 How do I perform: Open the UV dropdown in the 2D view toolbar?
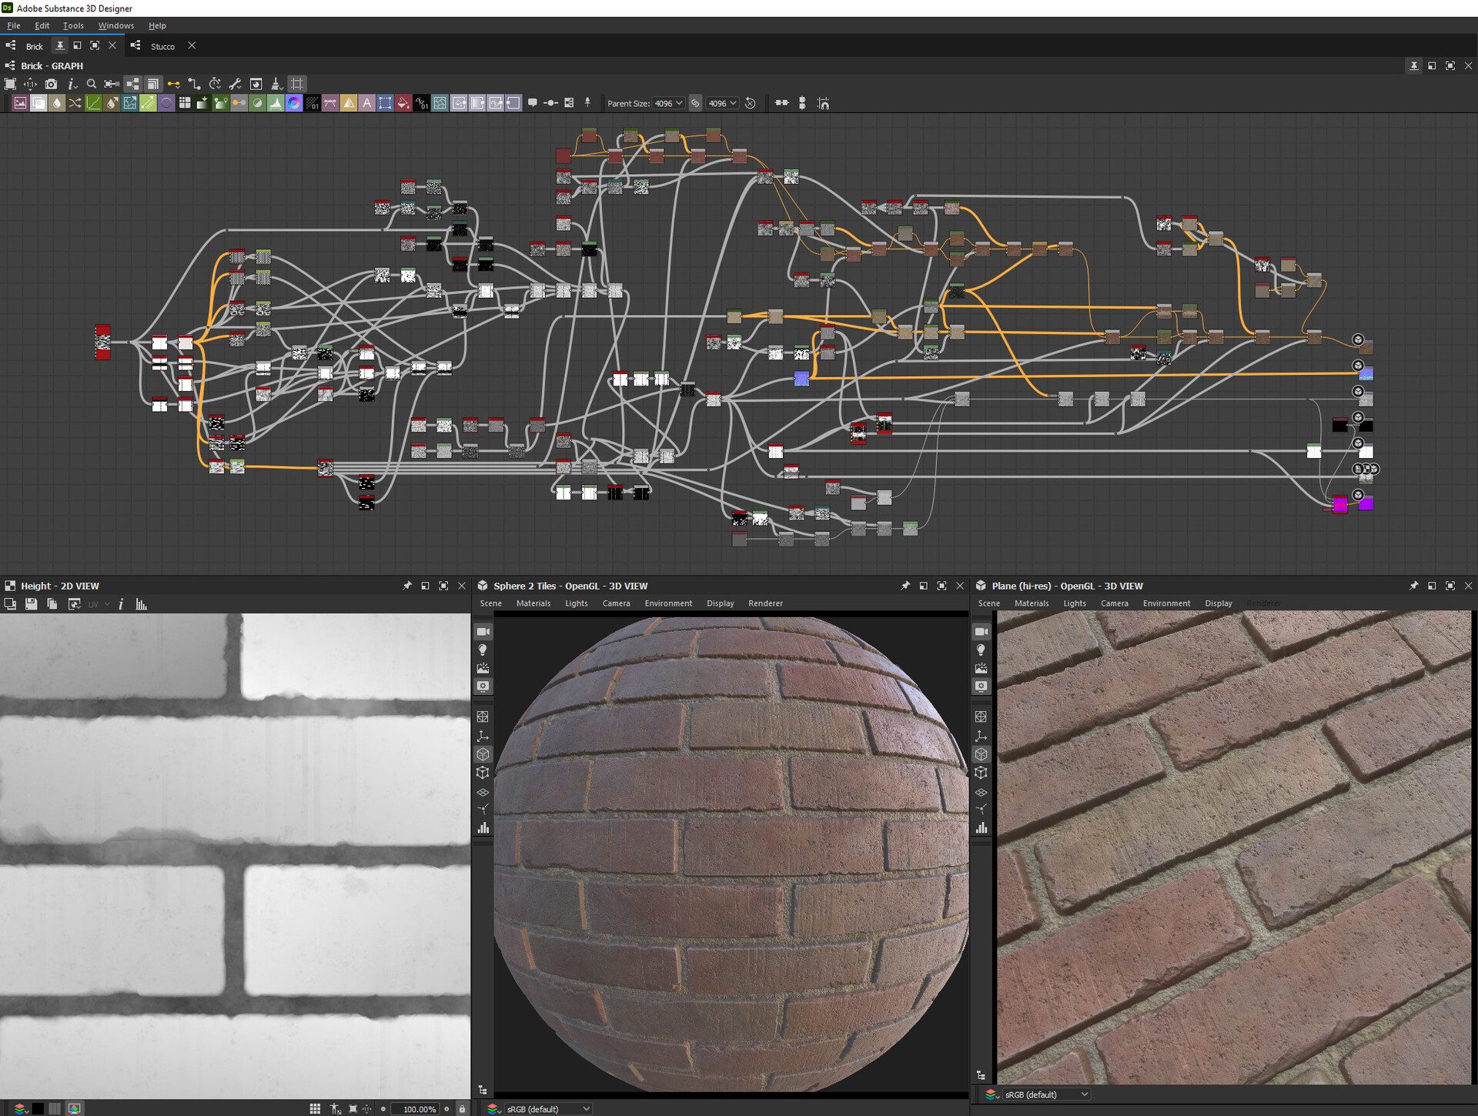[98, 604]
